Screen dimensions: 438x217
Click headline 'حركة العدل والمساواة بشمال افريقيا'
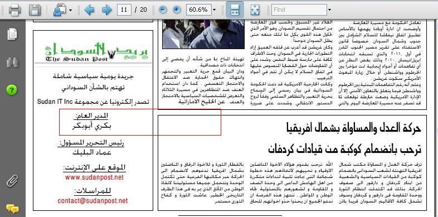pyautogui.click(x=354, y=128)
